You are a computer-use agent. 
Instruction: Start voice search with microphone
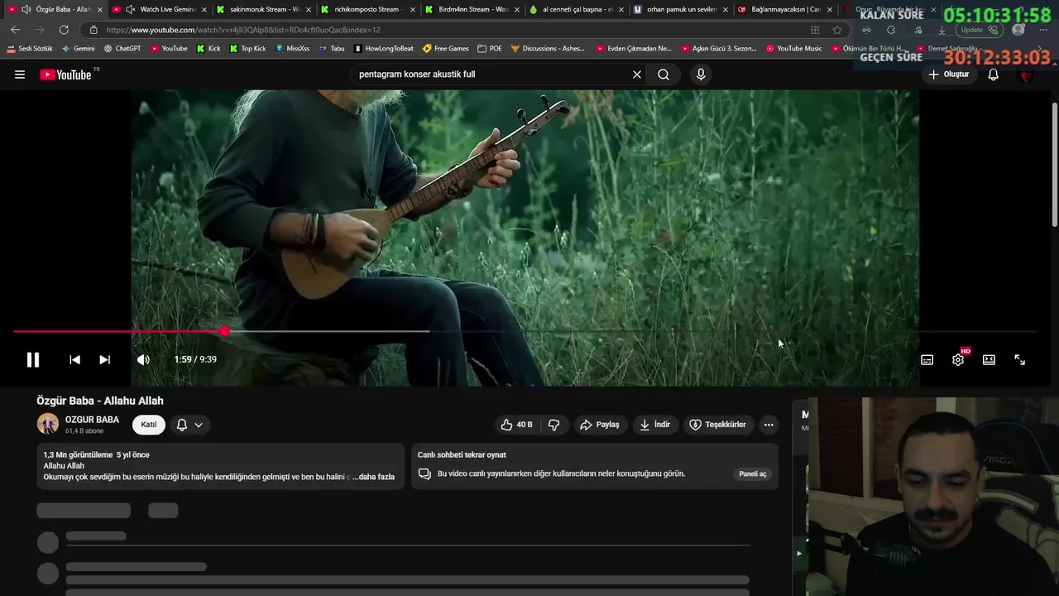click(x=701, y=74)
